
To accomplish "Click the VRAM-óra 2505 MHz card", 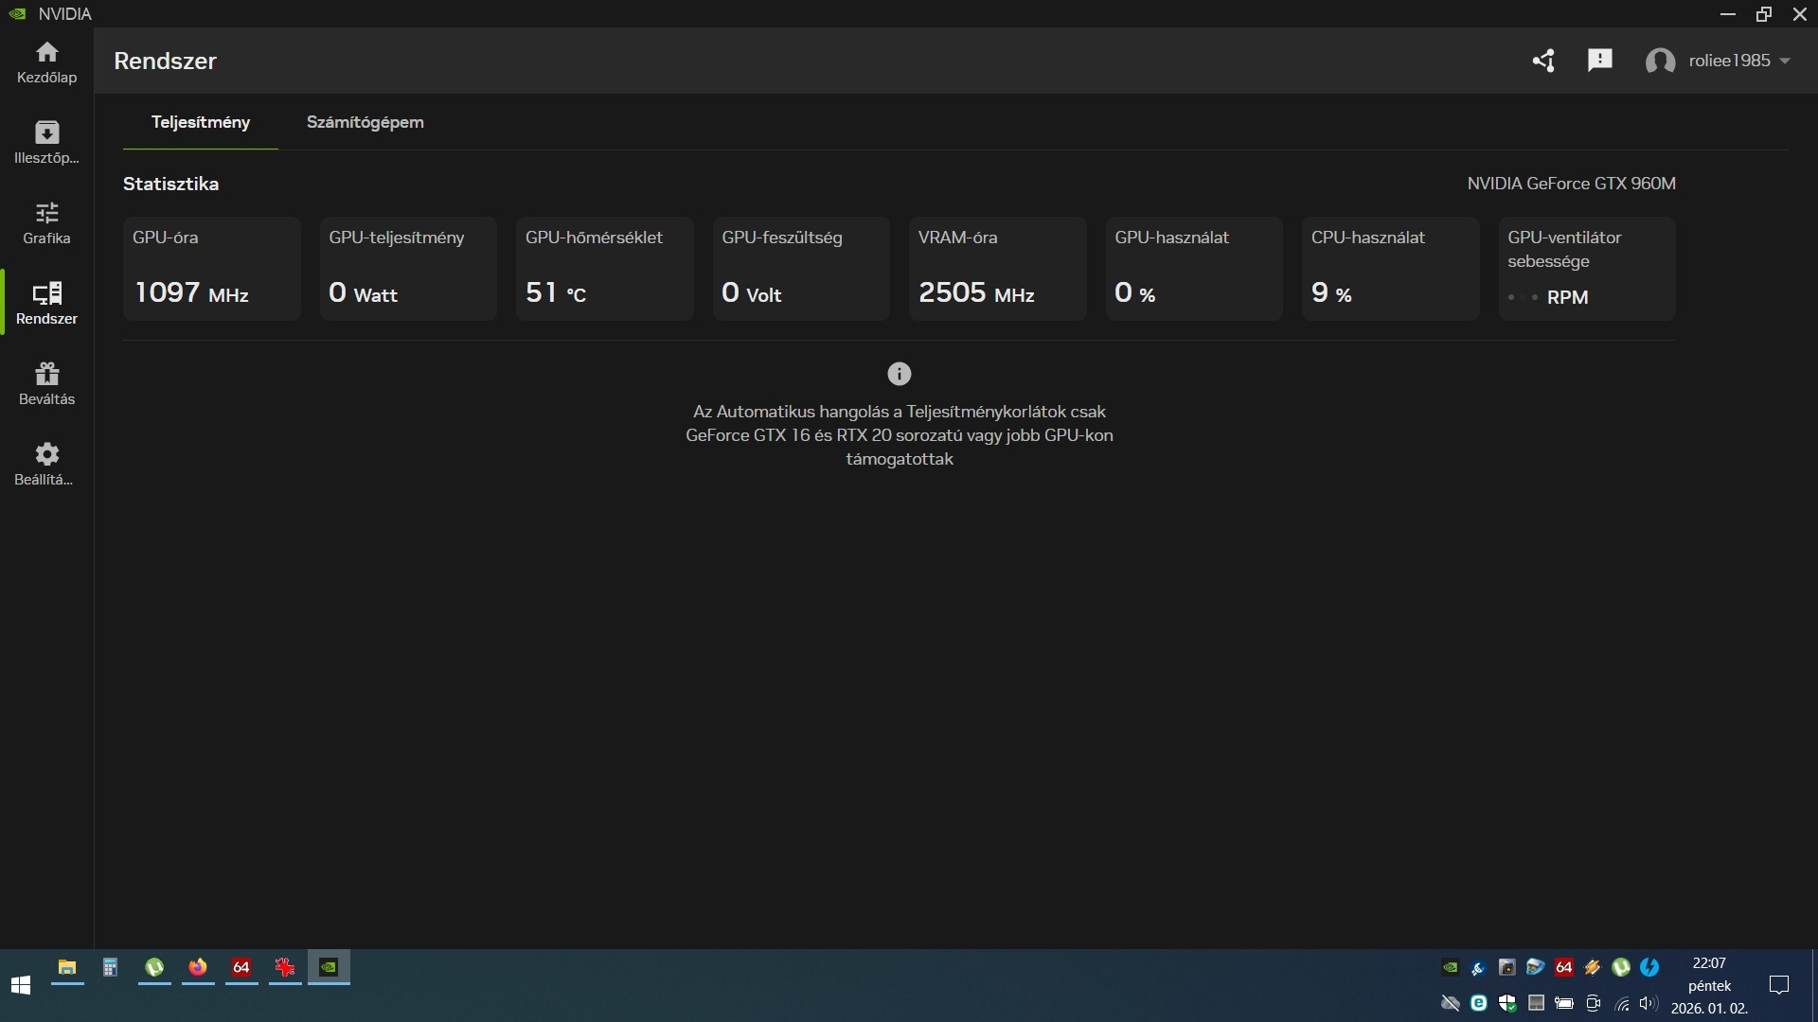I will coord(997,268).
